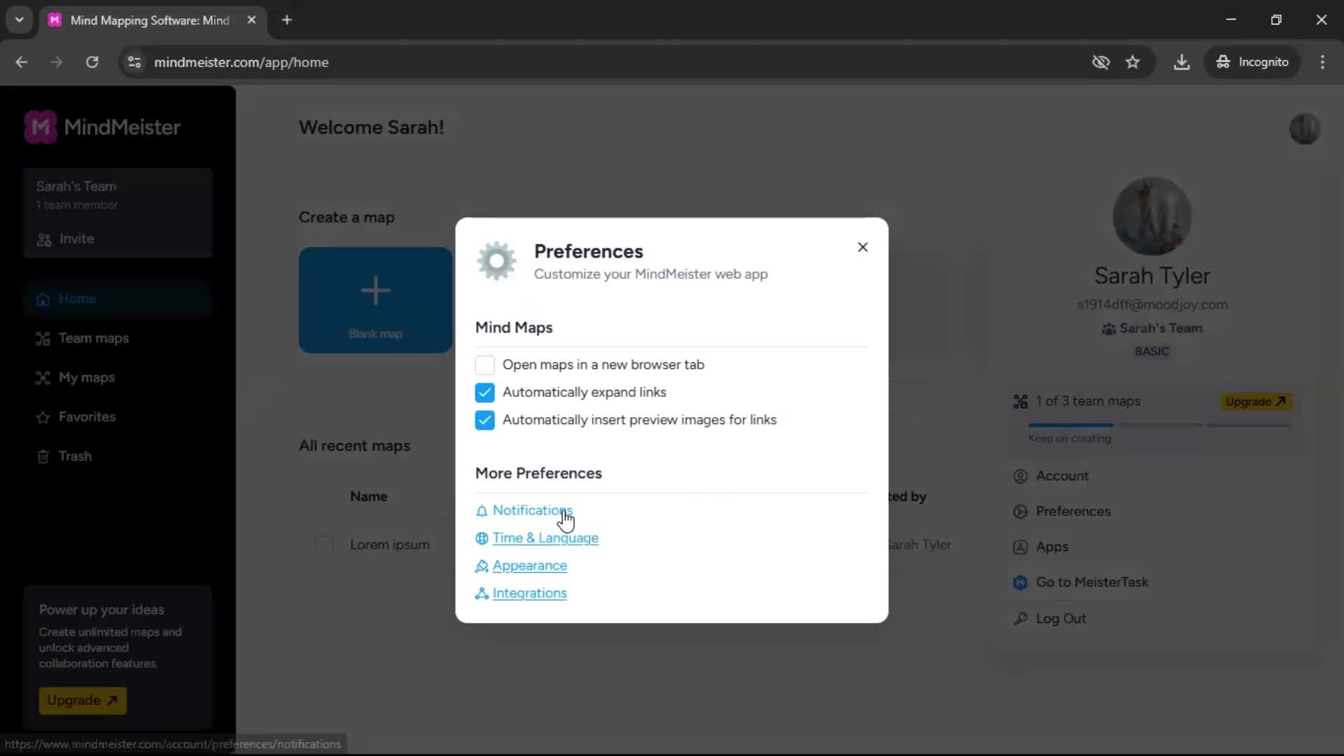The image size is (1344, 756).
Task: Click the sidebar yellow Upgrade button
Action: coord(83,700)
